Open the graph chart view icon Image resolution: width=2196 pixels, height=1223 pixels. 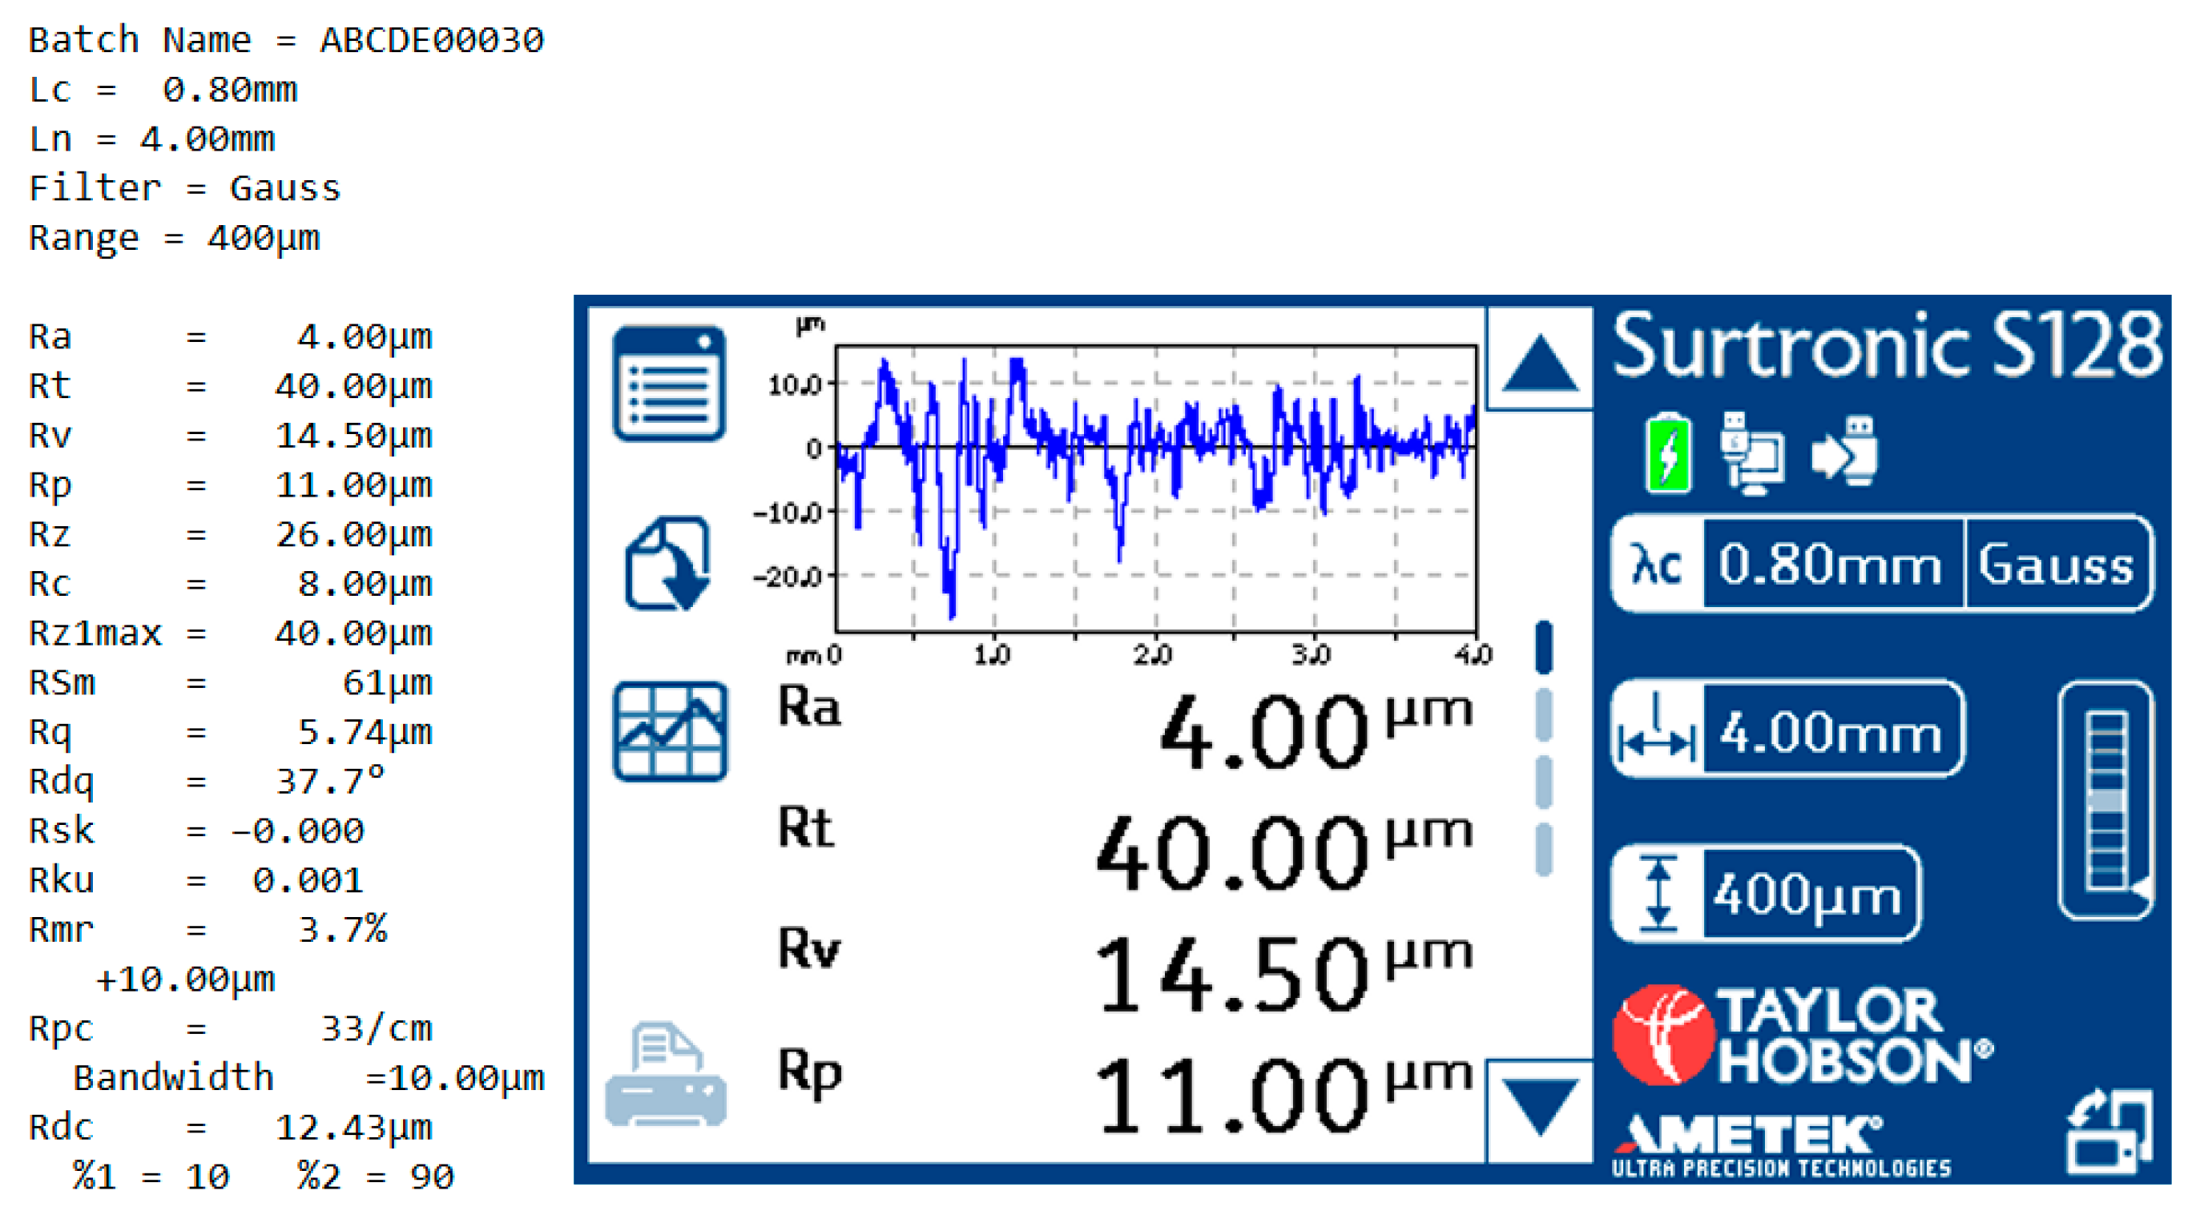670,731
